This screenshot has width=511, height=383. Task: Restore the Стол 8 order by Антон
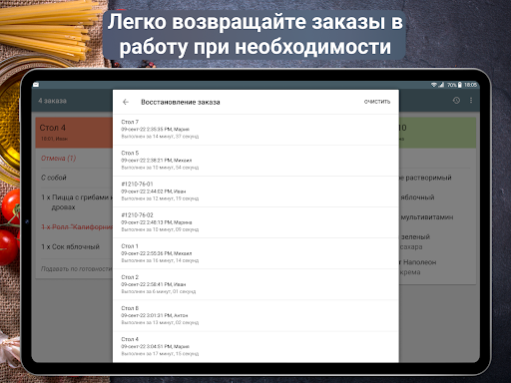point(255,315)
